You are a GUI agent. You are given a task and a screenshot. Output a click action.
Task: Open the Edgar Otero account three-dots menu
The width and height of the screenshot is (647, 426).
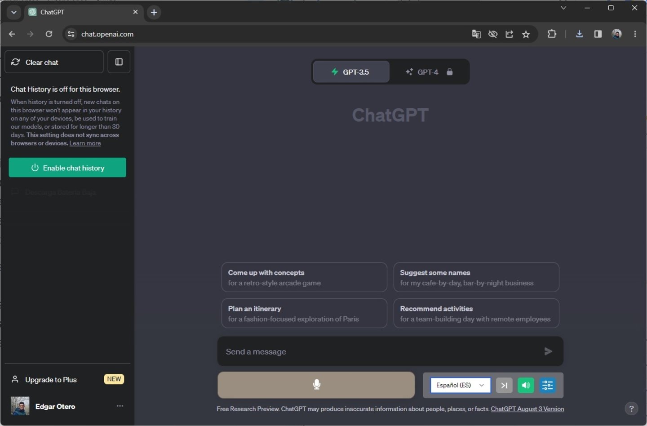[x=120, y=406]
